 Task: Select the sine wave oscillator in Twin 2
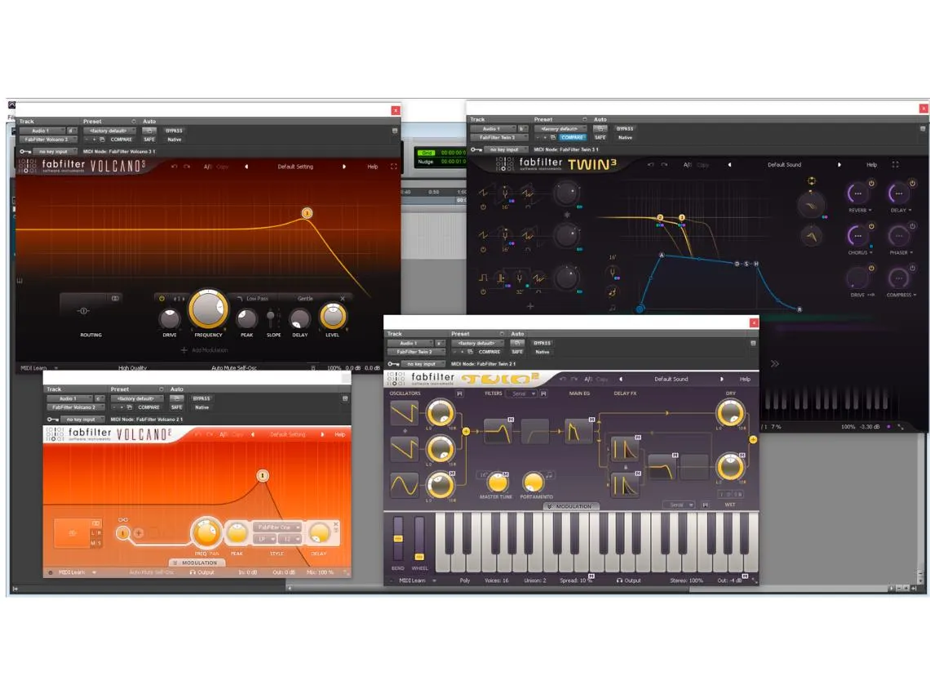tap(404, 486)
